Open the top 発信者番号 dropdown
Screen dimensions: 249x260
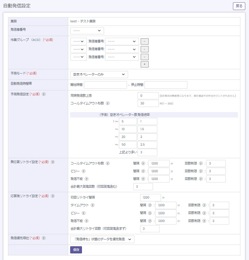tap(87, 31)
